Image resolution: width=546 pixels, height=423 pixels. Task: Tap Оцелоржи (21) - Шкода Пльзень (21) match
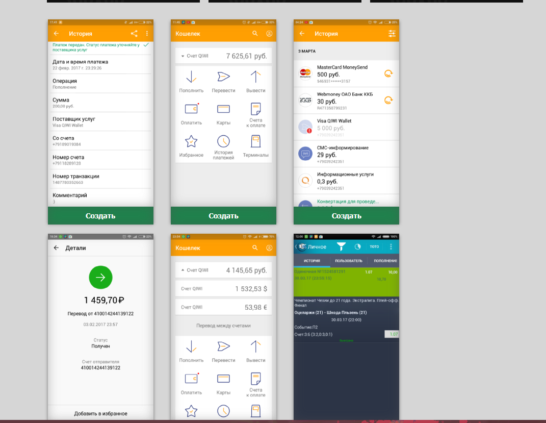click(x=330, y=313)
